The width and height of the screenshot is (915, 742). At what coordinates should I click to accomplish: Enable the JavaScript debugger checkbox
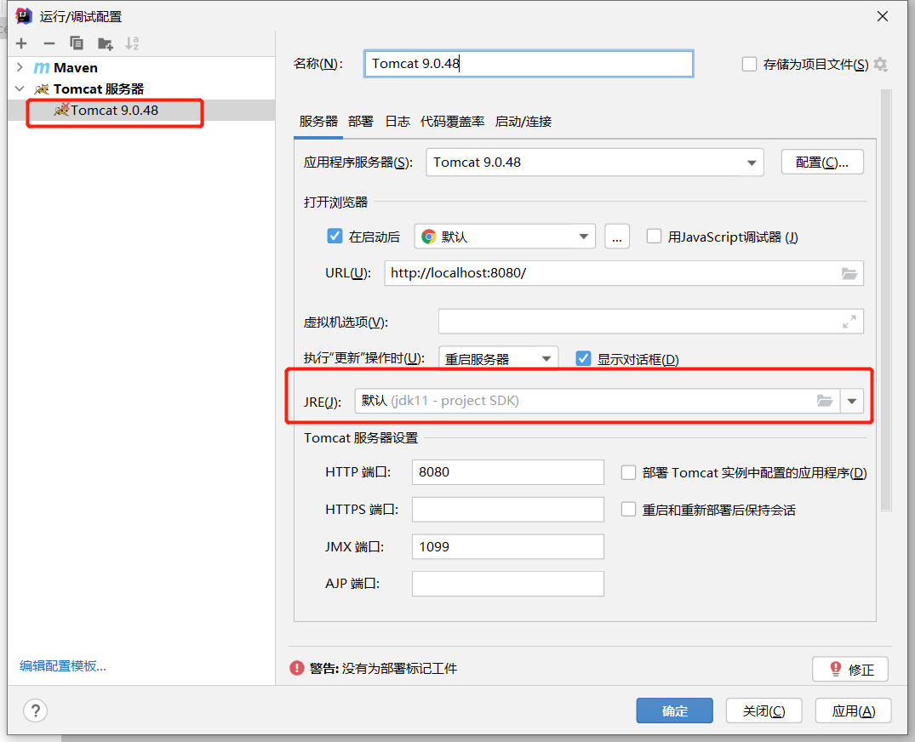[x=655, y=237]
